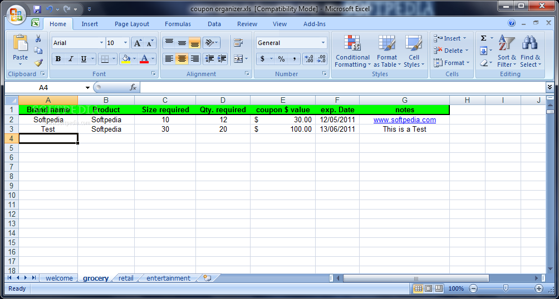The width and height of the screenshot is (559, 299).
Task: Apply red font color button
Action: [144, 59]
